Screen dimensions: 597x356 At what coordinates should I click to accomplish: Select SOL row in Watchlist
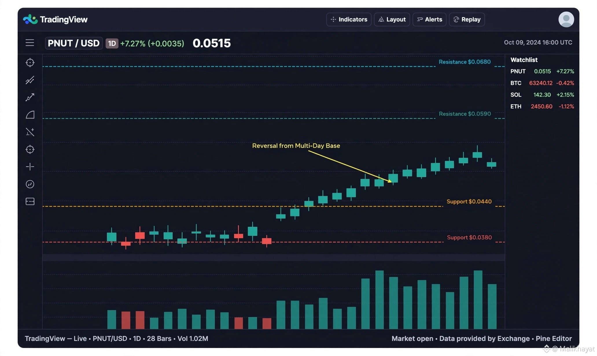tap(542, 95)
